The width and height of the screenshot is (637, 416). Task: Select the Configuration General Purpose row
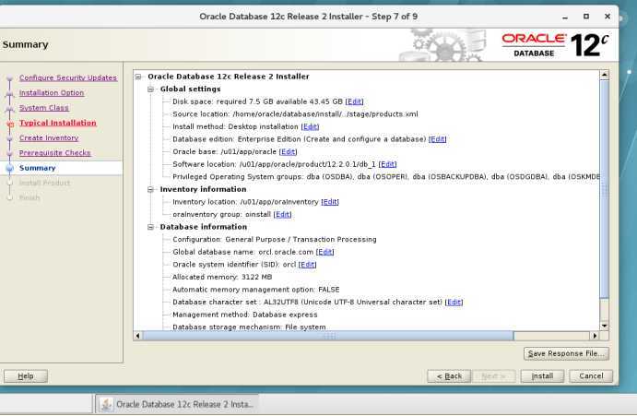pyautogui.click(x=274, y=240)
